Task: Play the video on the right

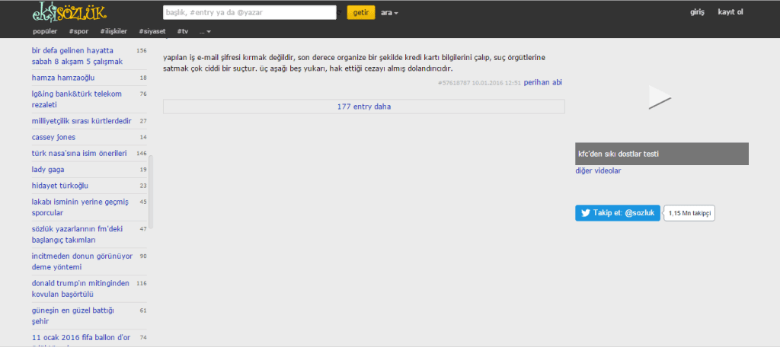Action: [659, 97]
